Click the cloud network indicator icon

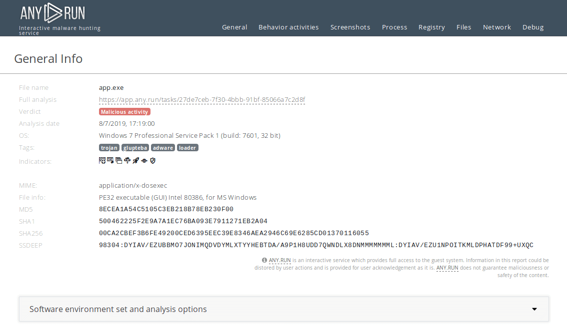[127, 160]
